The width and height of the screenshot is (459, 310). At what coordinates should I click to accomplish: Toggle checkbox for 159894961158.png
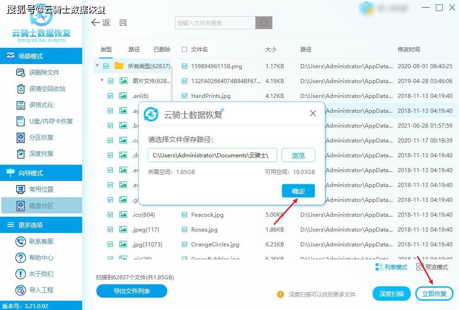[185, 66]
